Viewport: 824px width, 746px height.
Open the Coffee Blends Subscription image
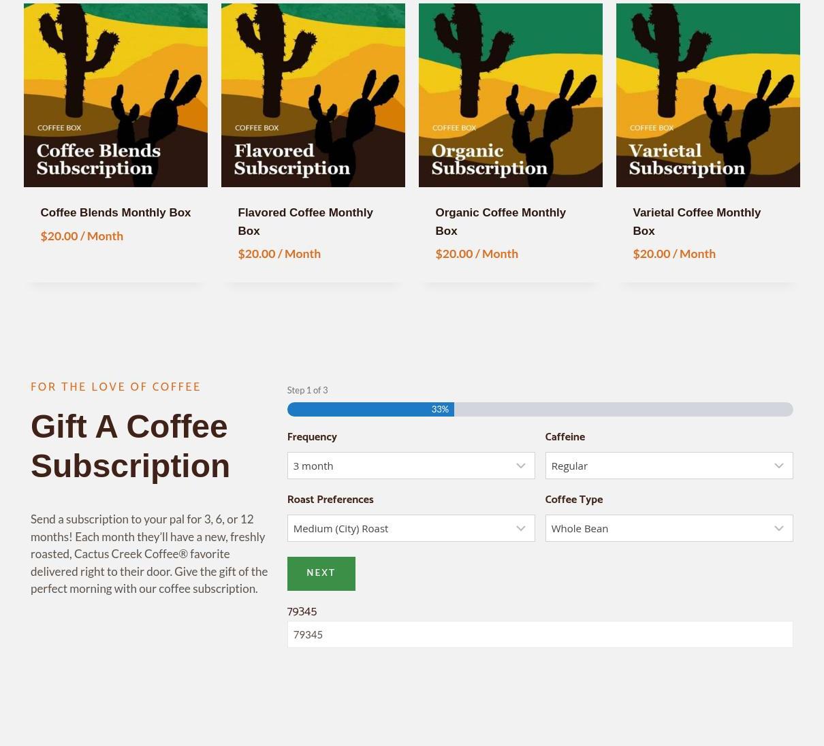pyautogui.click(x=116, y=95)
